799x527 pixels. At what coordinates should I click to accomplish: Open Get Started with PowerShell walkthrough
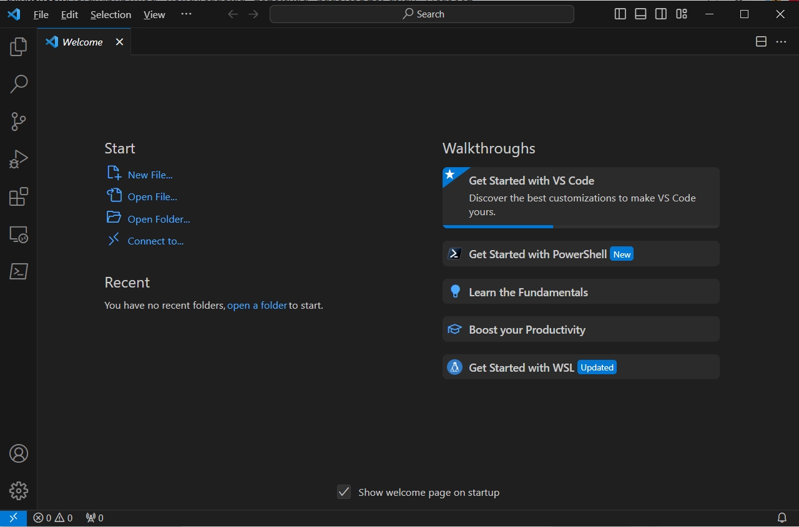(581, 254)
